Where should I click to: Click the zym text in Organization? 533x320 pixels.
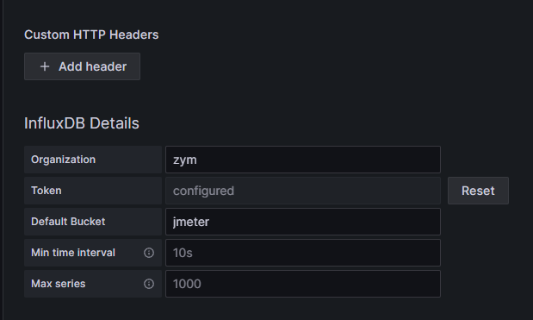click(185, 160)
